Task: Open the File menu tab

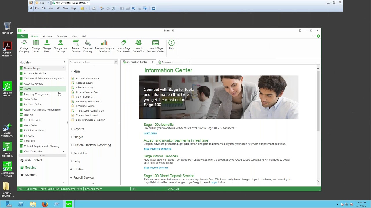Action: (x=23, y=36)
